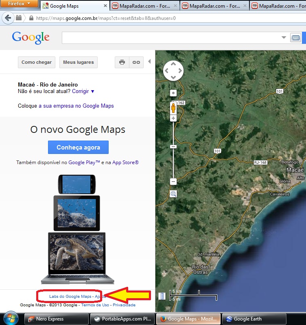Click the Google logo
The height and width of the screenshot is (325, 306).
(31, 38)
